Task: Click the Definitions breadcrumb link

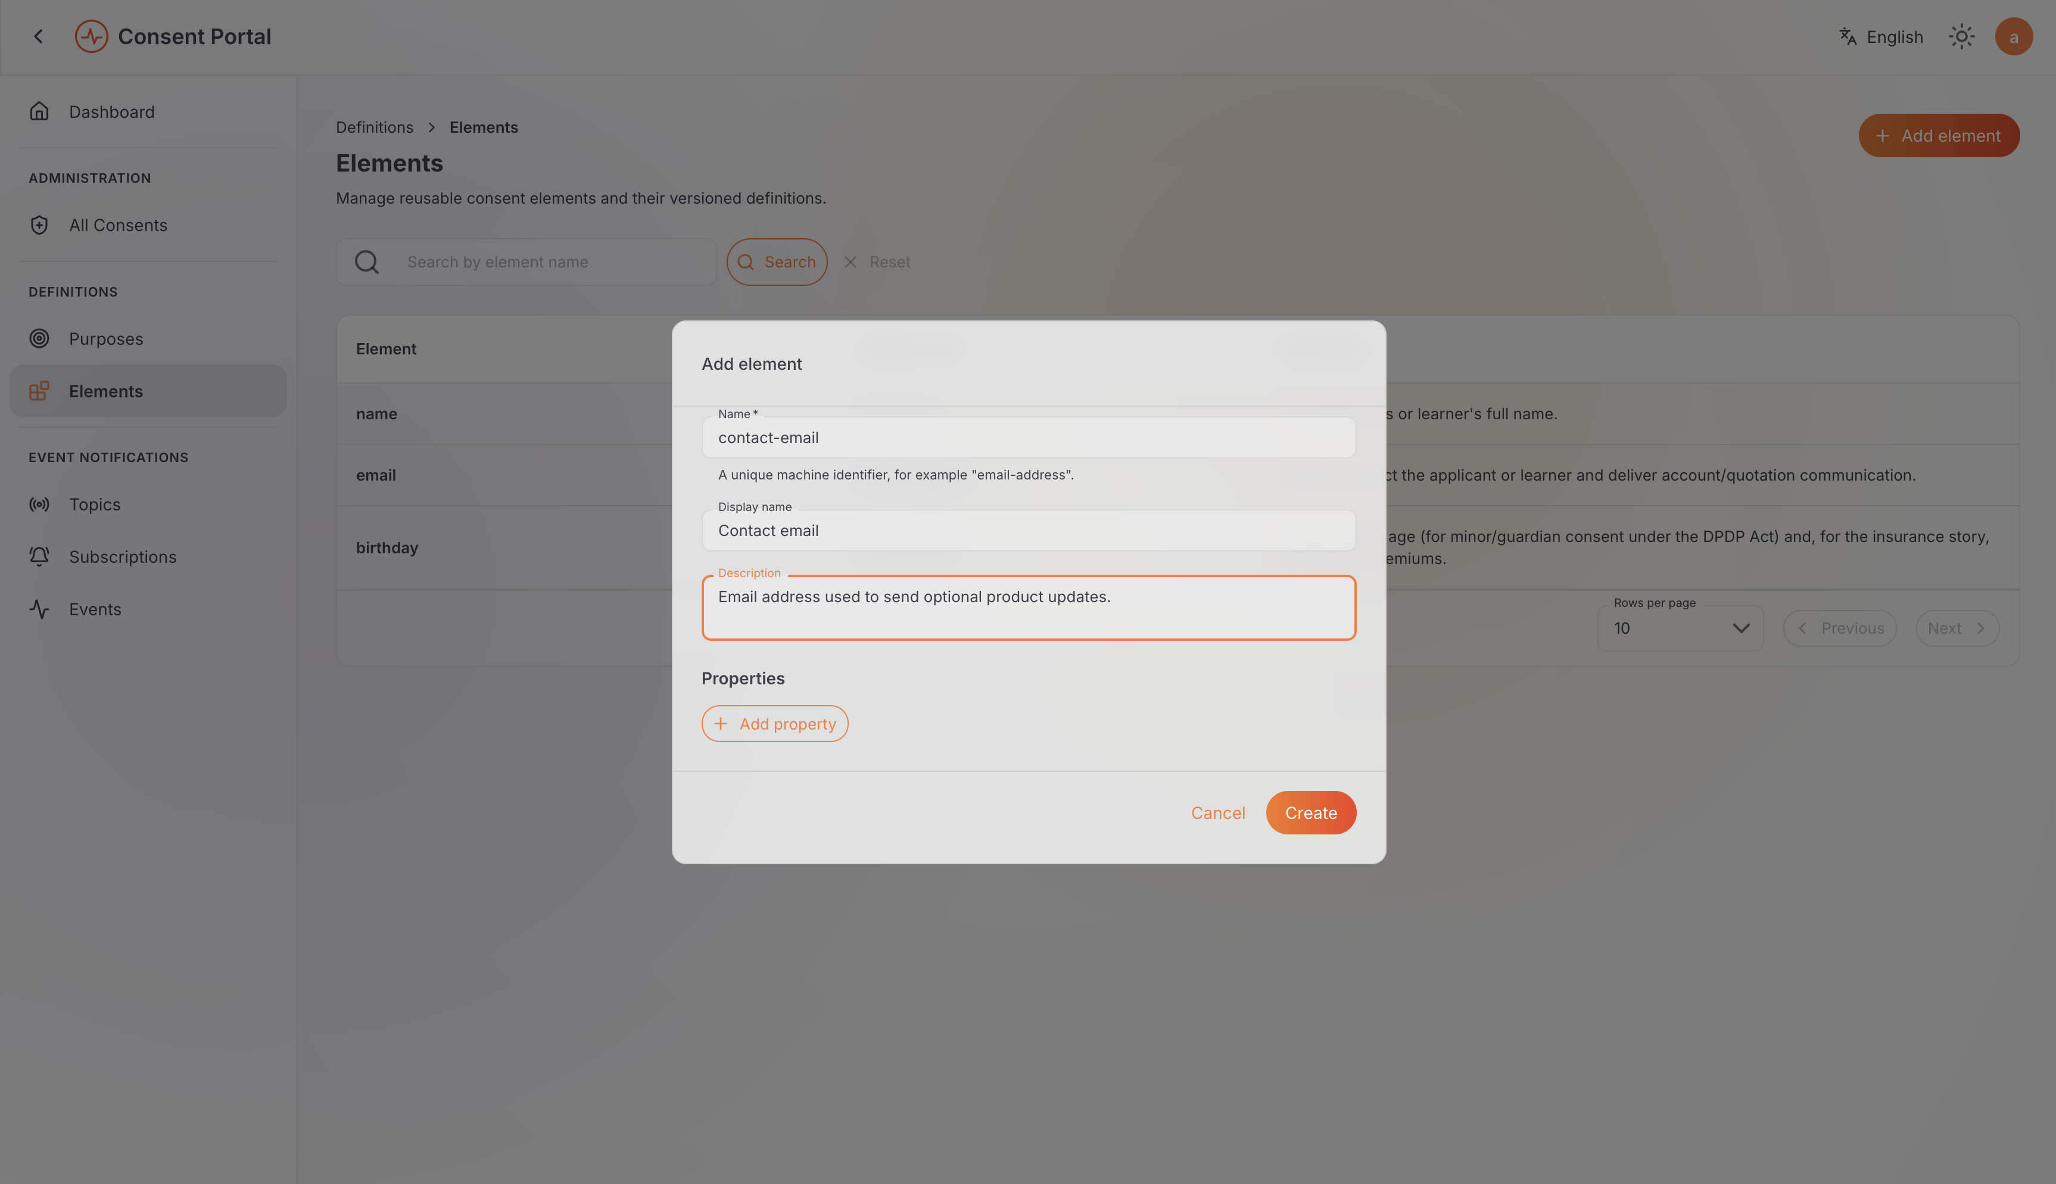Action: [x=375, y=127]
